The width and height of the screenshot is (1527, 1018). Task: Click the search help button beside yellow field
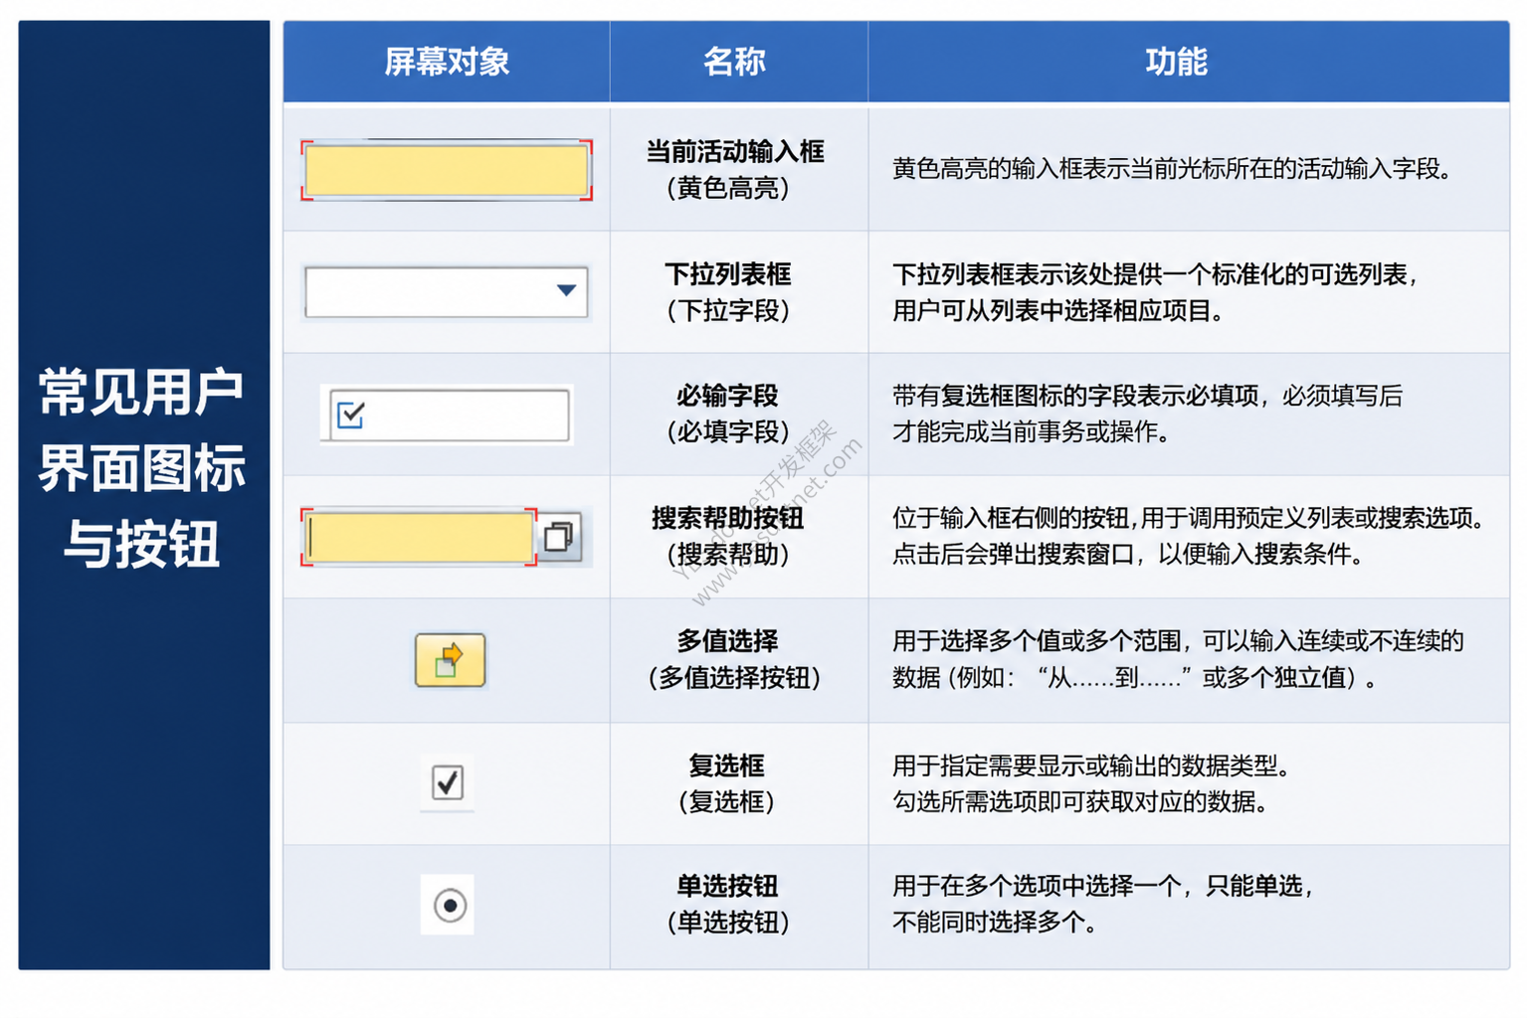tap(559, 537)
